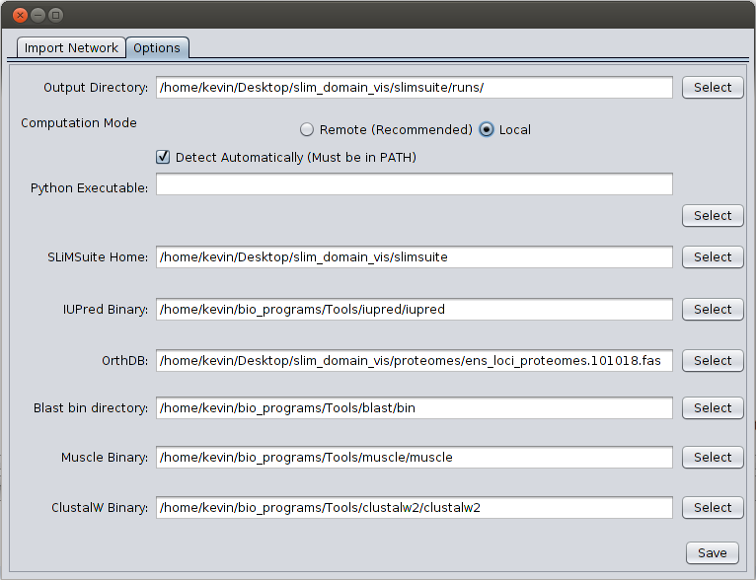The image size is (756, 580).
Task: Browse for SLiMSuite Home with Select
Action: tap(712, 256)
